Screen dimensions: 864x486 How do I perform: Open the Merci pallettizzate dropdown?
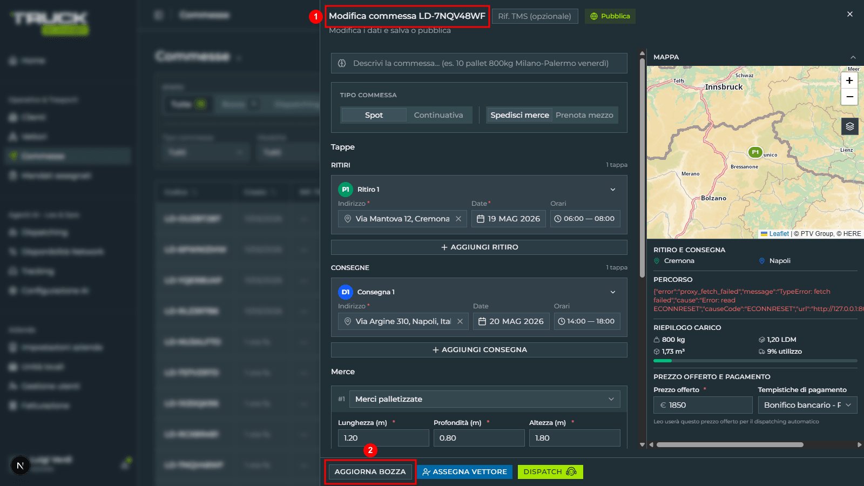coord(484,399)
